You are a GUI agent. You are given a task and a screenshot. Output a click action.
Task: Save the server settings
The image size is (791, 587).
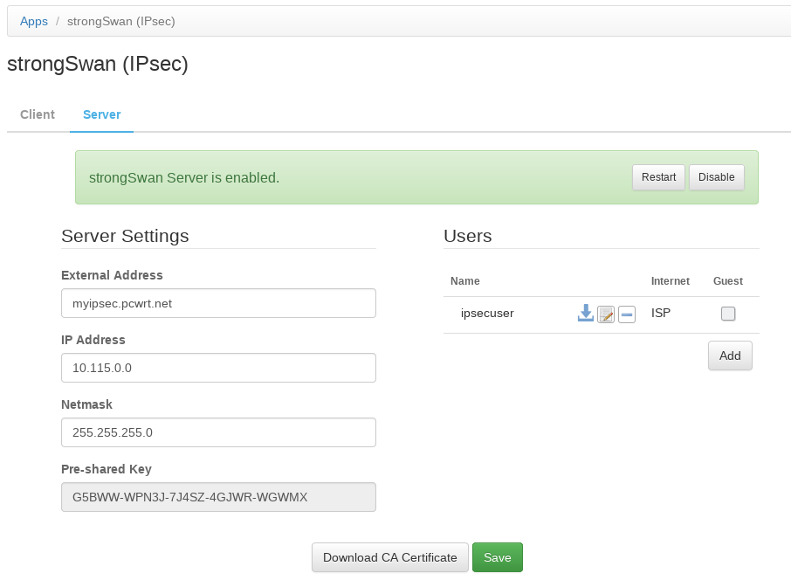click(498, 557)
